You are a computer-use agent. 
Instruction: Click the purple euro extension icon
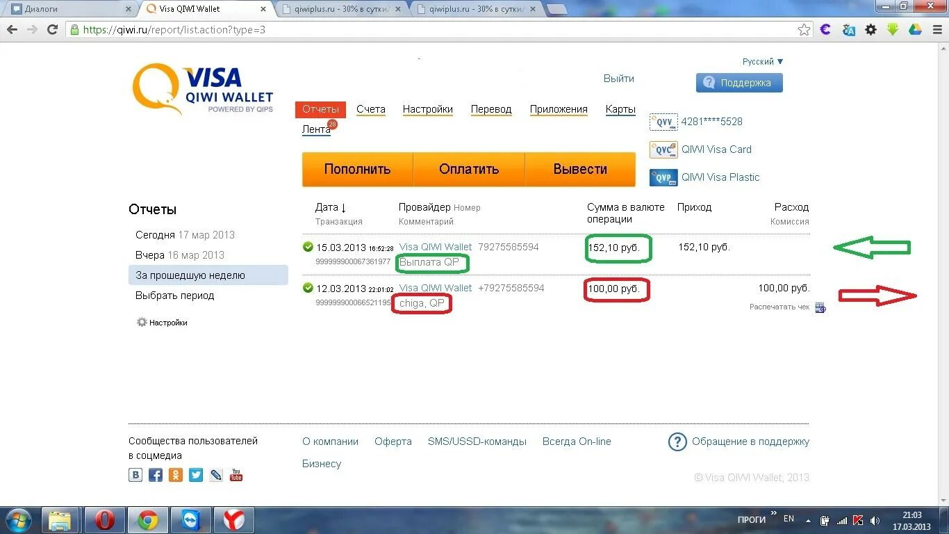pyautogui.click(x=825, y=30)
